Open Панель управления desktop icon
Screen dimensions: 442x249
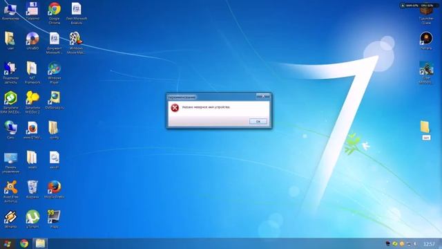click(10, 162)
